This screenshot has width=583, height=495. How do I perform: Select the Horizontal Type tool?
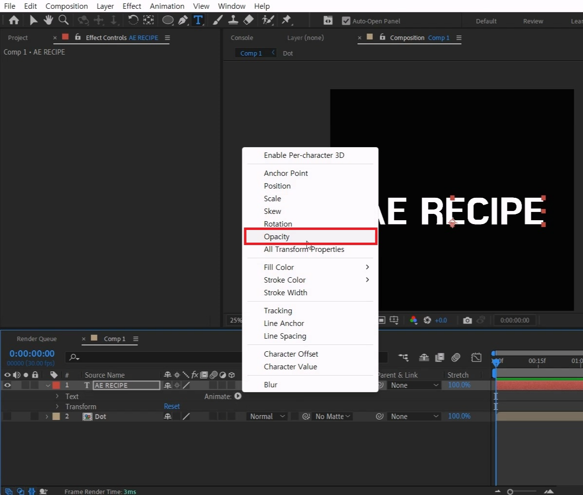coord(198,20)
